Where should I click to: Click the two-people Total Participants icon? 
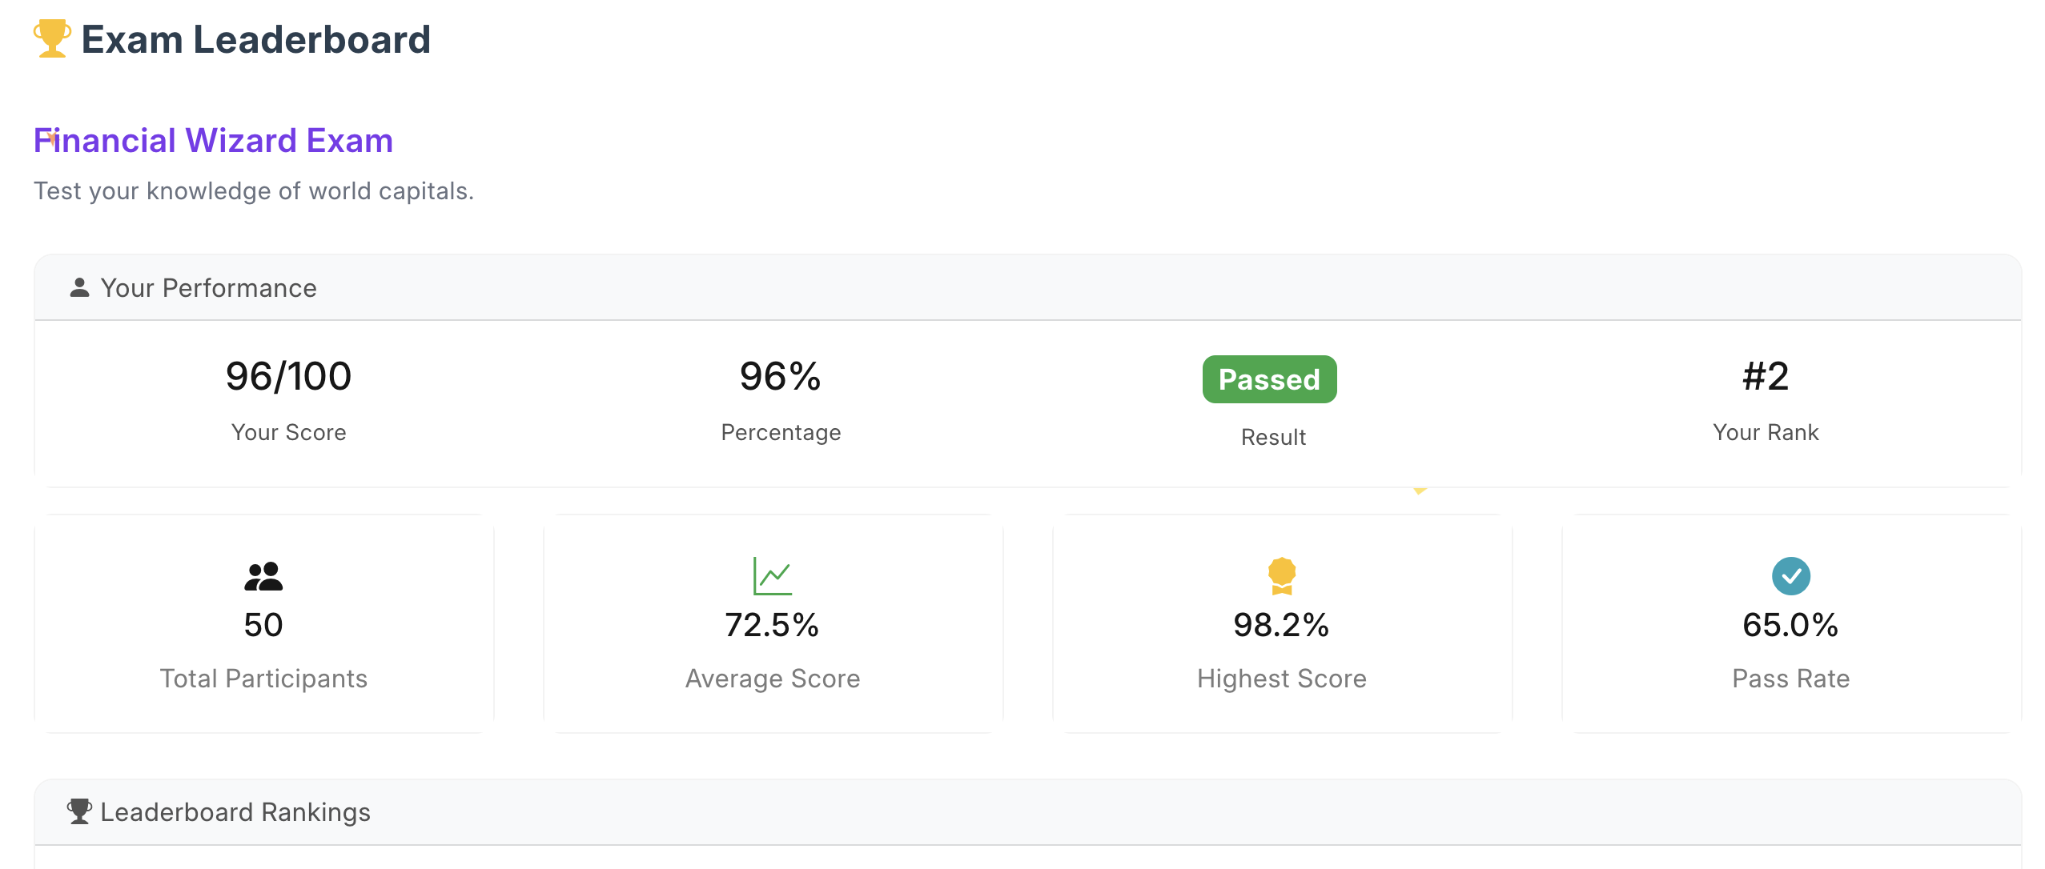point(263,576)
